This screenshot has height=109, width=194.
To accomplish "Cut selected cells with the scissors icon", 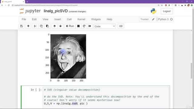I will tap(35, 26).
